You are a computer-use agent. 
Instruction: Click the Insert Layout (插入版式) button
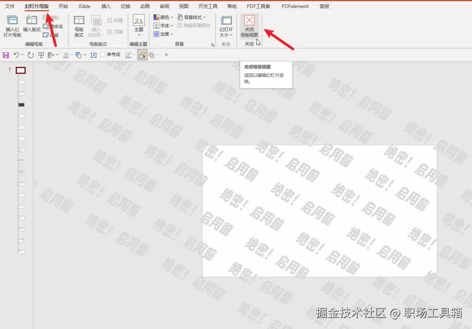[32, 24]
